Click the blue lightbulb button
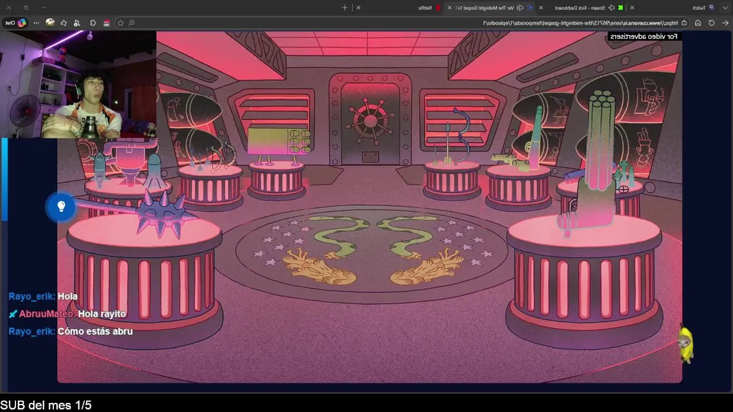Viewport: 733px width, 412px height. pos(61,207)
